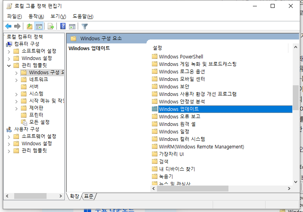
Task: Select 컴퓨터 구성 in the tree
Action: (x=27, y=44)
